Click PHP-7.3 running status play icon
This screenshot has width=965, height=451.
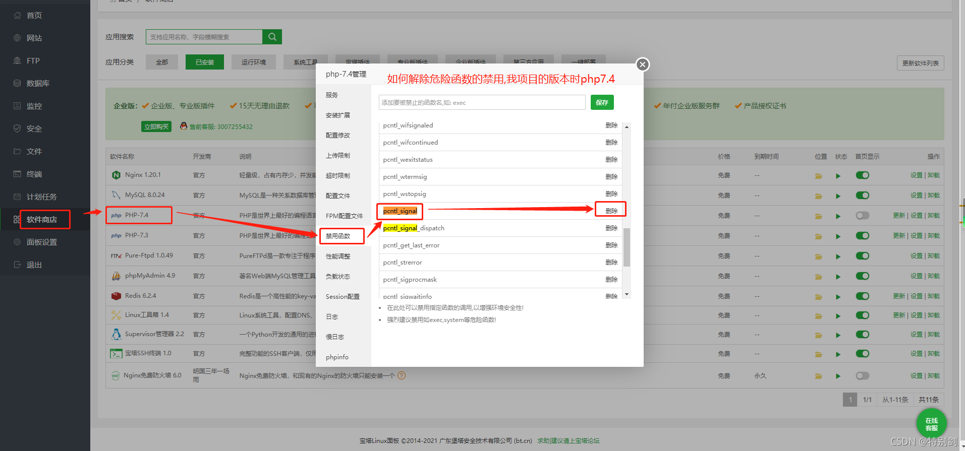tap(838, 236)
